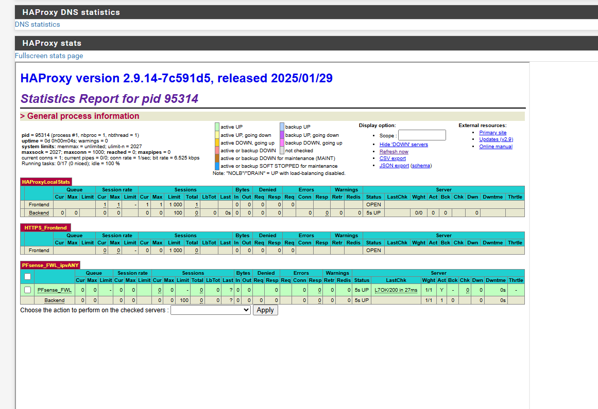Open the CSV export link
The image size is (598, 409).
pyautogui.click(x=392, y=158)
